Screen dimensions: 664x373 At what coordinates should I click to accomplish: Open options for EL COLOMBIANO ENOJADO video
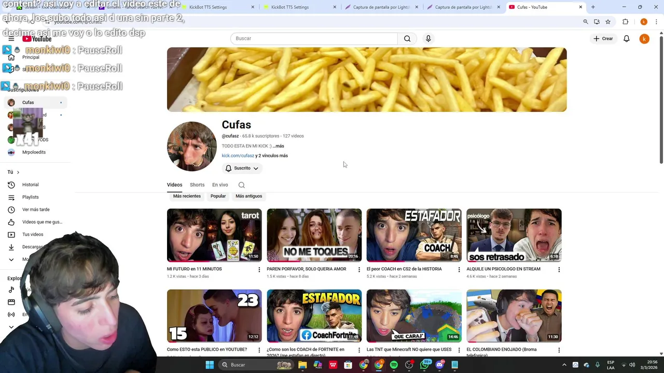click(559, 350)
